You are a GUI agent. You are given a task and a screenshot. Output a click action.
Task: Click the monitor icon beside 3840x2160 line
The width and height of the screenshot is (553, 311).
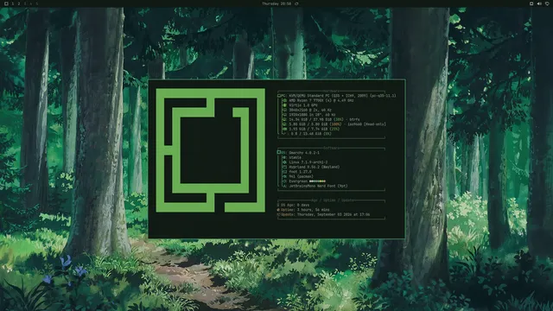[284, 110]
